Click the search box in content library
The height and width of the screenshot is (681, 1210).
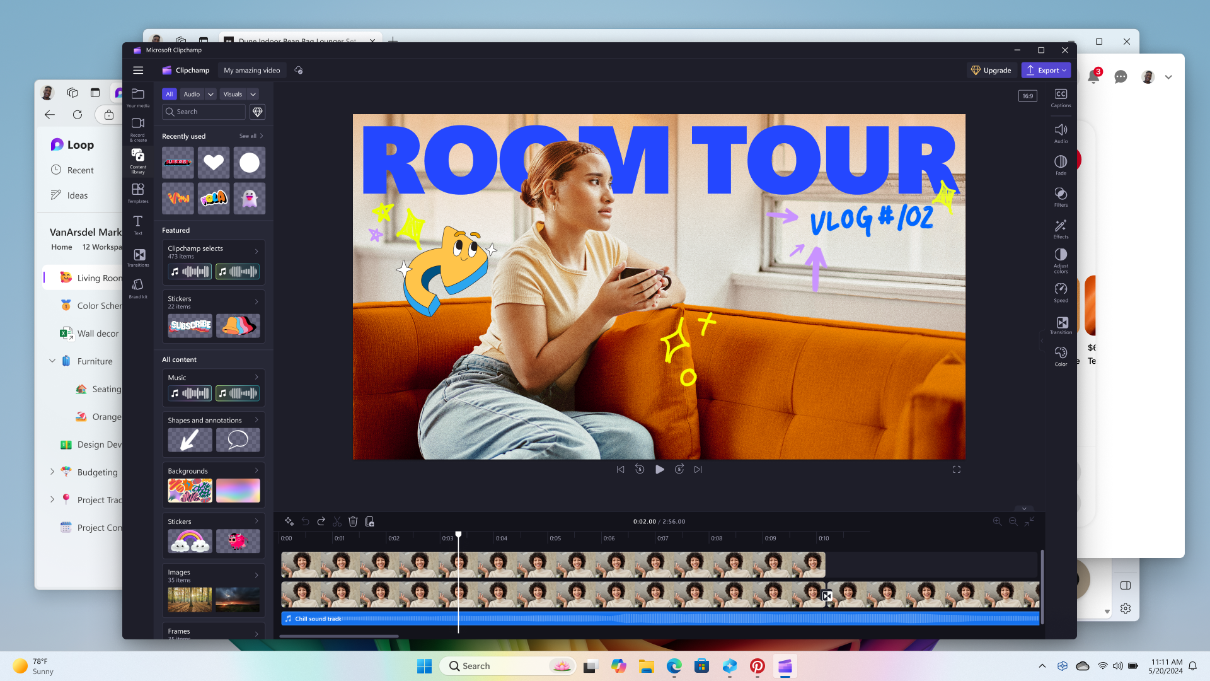204,112
